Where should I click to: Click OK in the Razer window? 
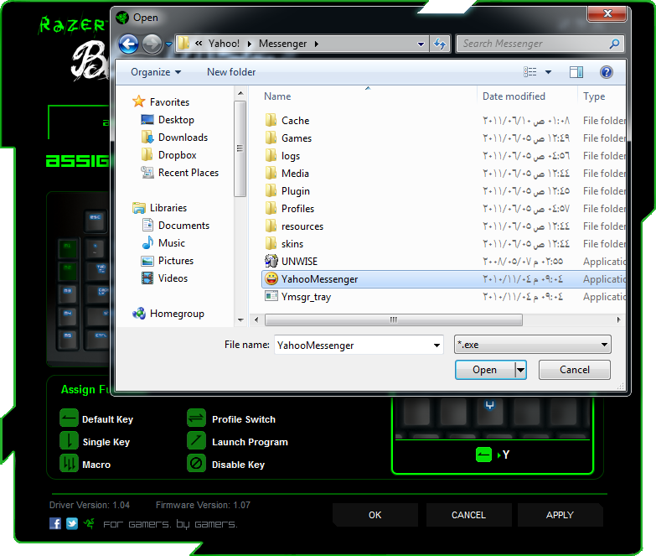(x=374, y=515)
